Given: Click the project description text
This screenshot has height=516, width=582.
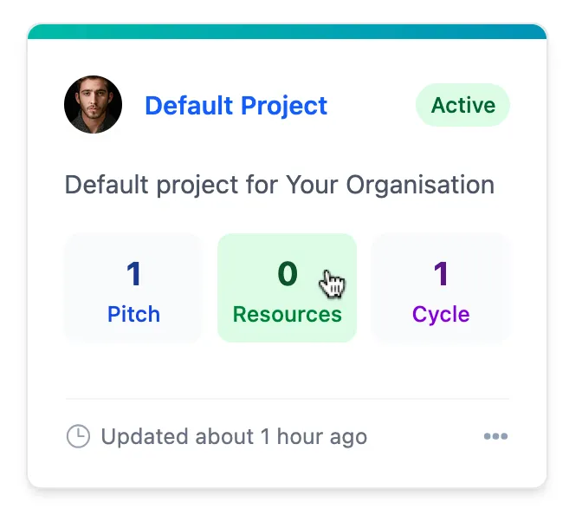Looking at the screenshot, I should (280, 185).
